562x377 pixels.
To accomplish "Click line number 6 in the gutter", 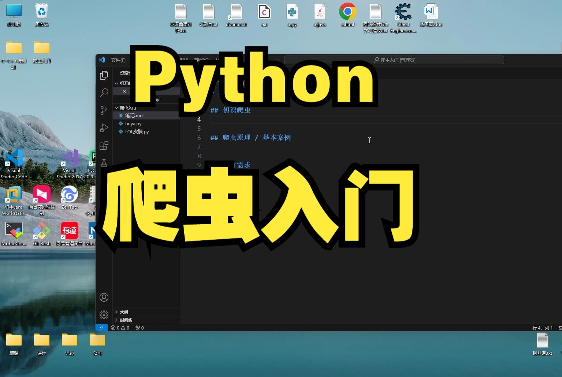I will 199,138.
